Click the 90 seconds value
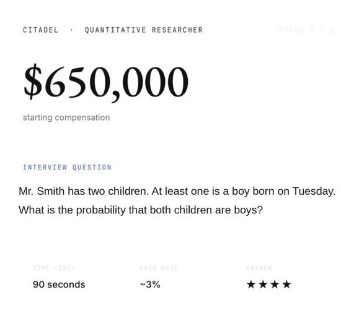341x316 pixels. coord(59,284)
